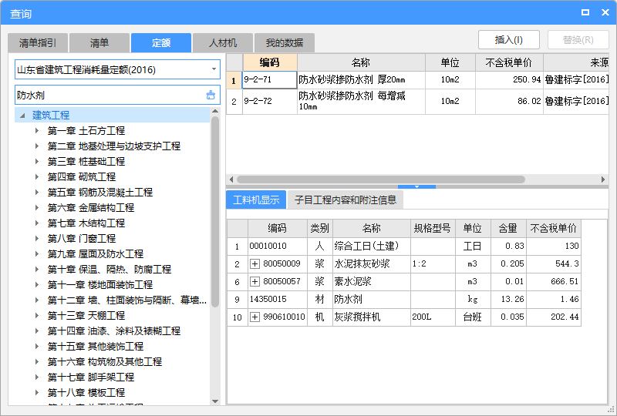Select 第七章 木结构工程 in tree
The height and width of the screenshot is (416, 617).
coord(86,223)
